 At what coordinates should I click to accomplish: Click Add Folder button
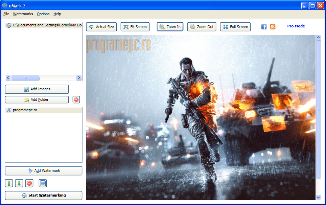pos(37,99)
